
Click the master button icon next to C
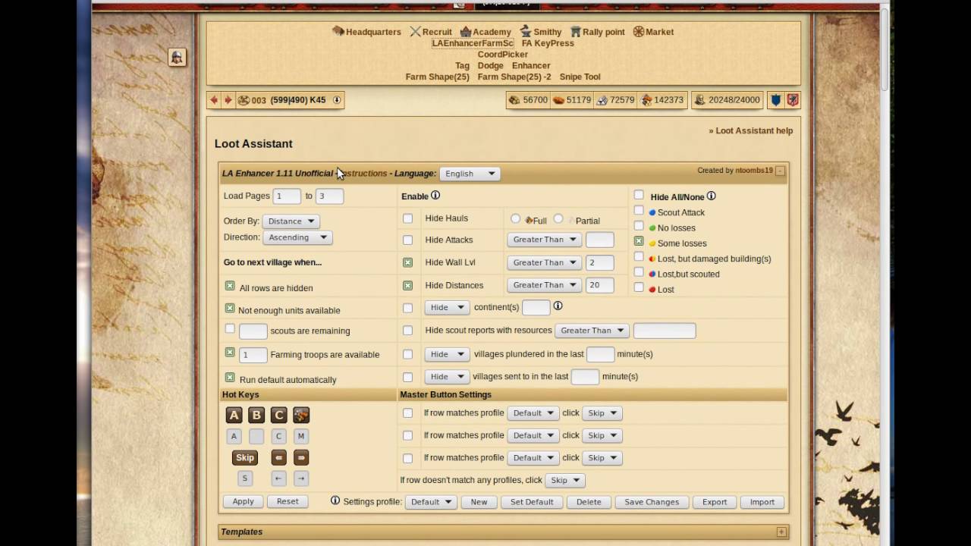[301, 415]
